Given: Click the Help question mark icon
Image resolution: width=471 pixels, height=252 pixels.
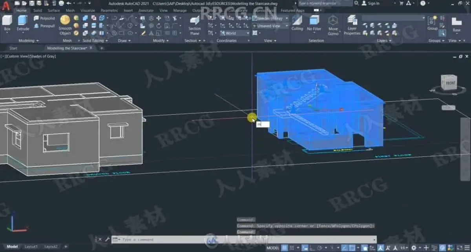Looking at the screenshot, I should [422, 3].
